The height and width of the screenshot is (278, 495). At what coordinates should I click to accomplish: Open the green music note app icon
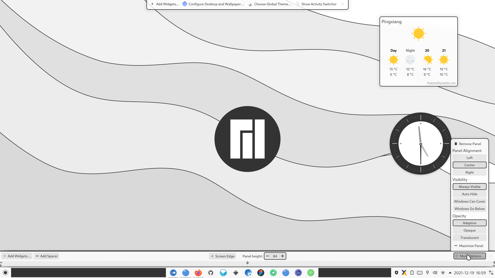[x=273, y=273]
